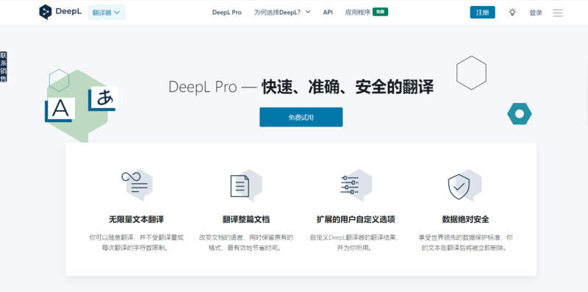Image resolution: width=588 pixels, height=292 pixels.
Task: Click the 扩展的用户自定义选项 heading
Action: (x=356, y=220)
